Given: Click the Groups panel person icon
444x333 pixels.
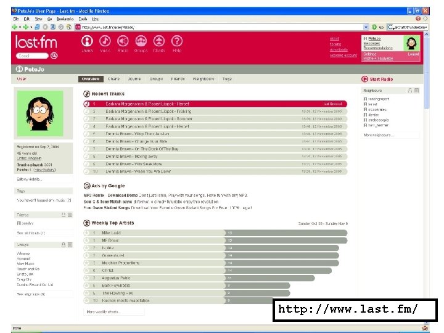Looking at the screenshot, I should coord(64,245).
